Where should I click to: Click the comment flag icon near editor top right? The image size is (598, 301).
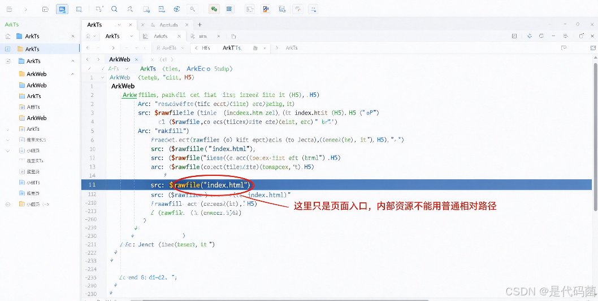pyautogui.click(x=564, y=48)
